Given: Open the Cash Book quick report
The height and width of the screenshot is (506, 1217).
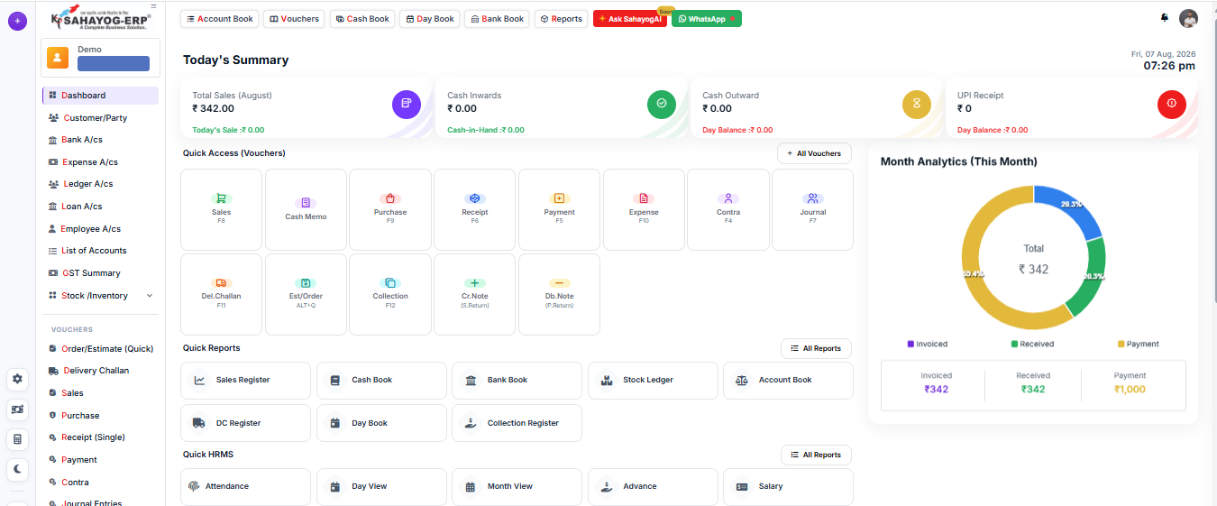Looking at the screenshot, I should tap(381, 380).
